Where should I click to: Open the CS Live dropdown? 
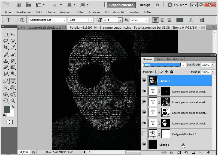(180, 5)
